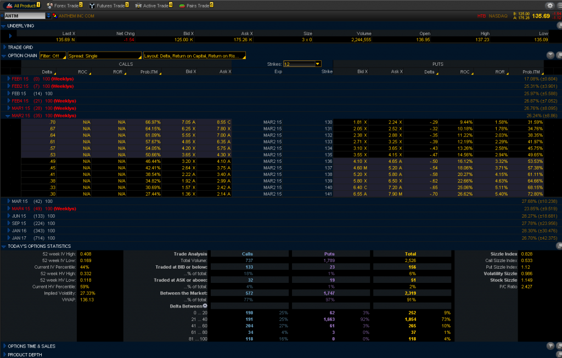Switch to the Forex Trader tab

(65, 5)
